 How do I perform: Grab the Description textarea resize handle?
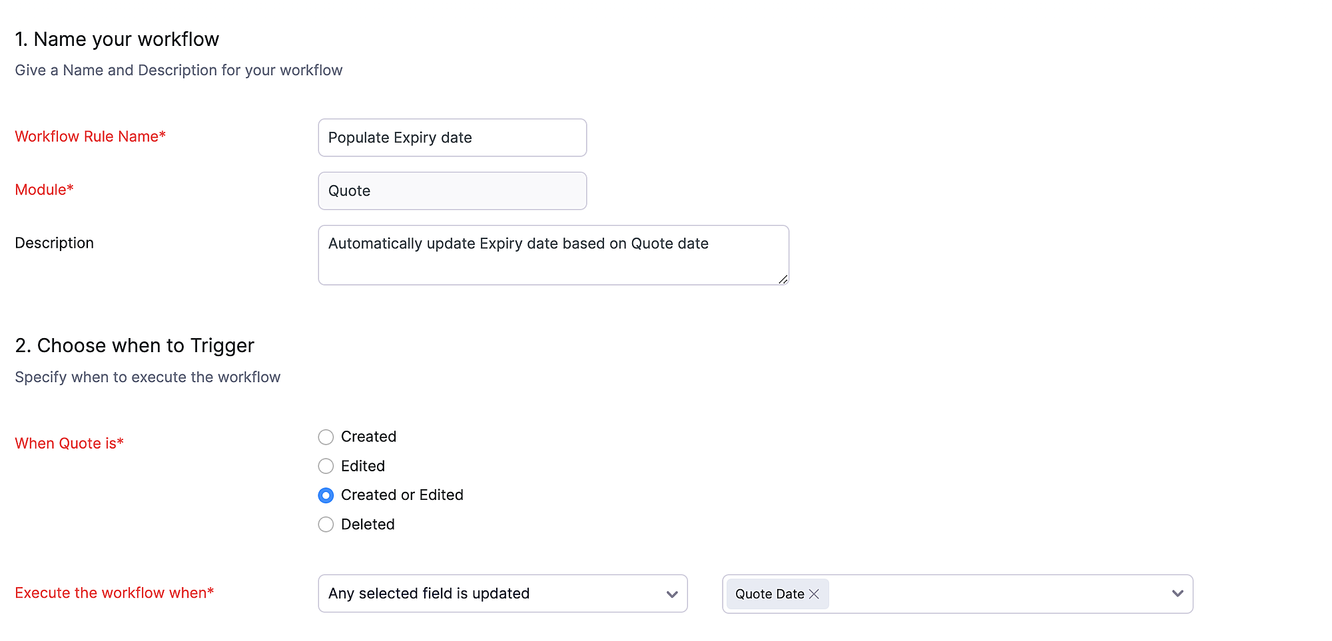pos(783,280)
